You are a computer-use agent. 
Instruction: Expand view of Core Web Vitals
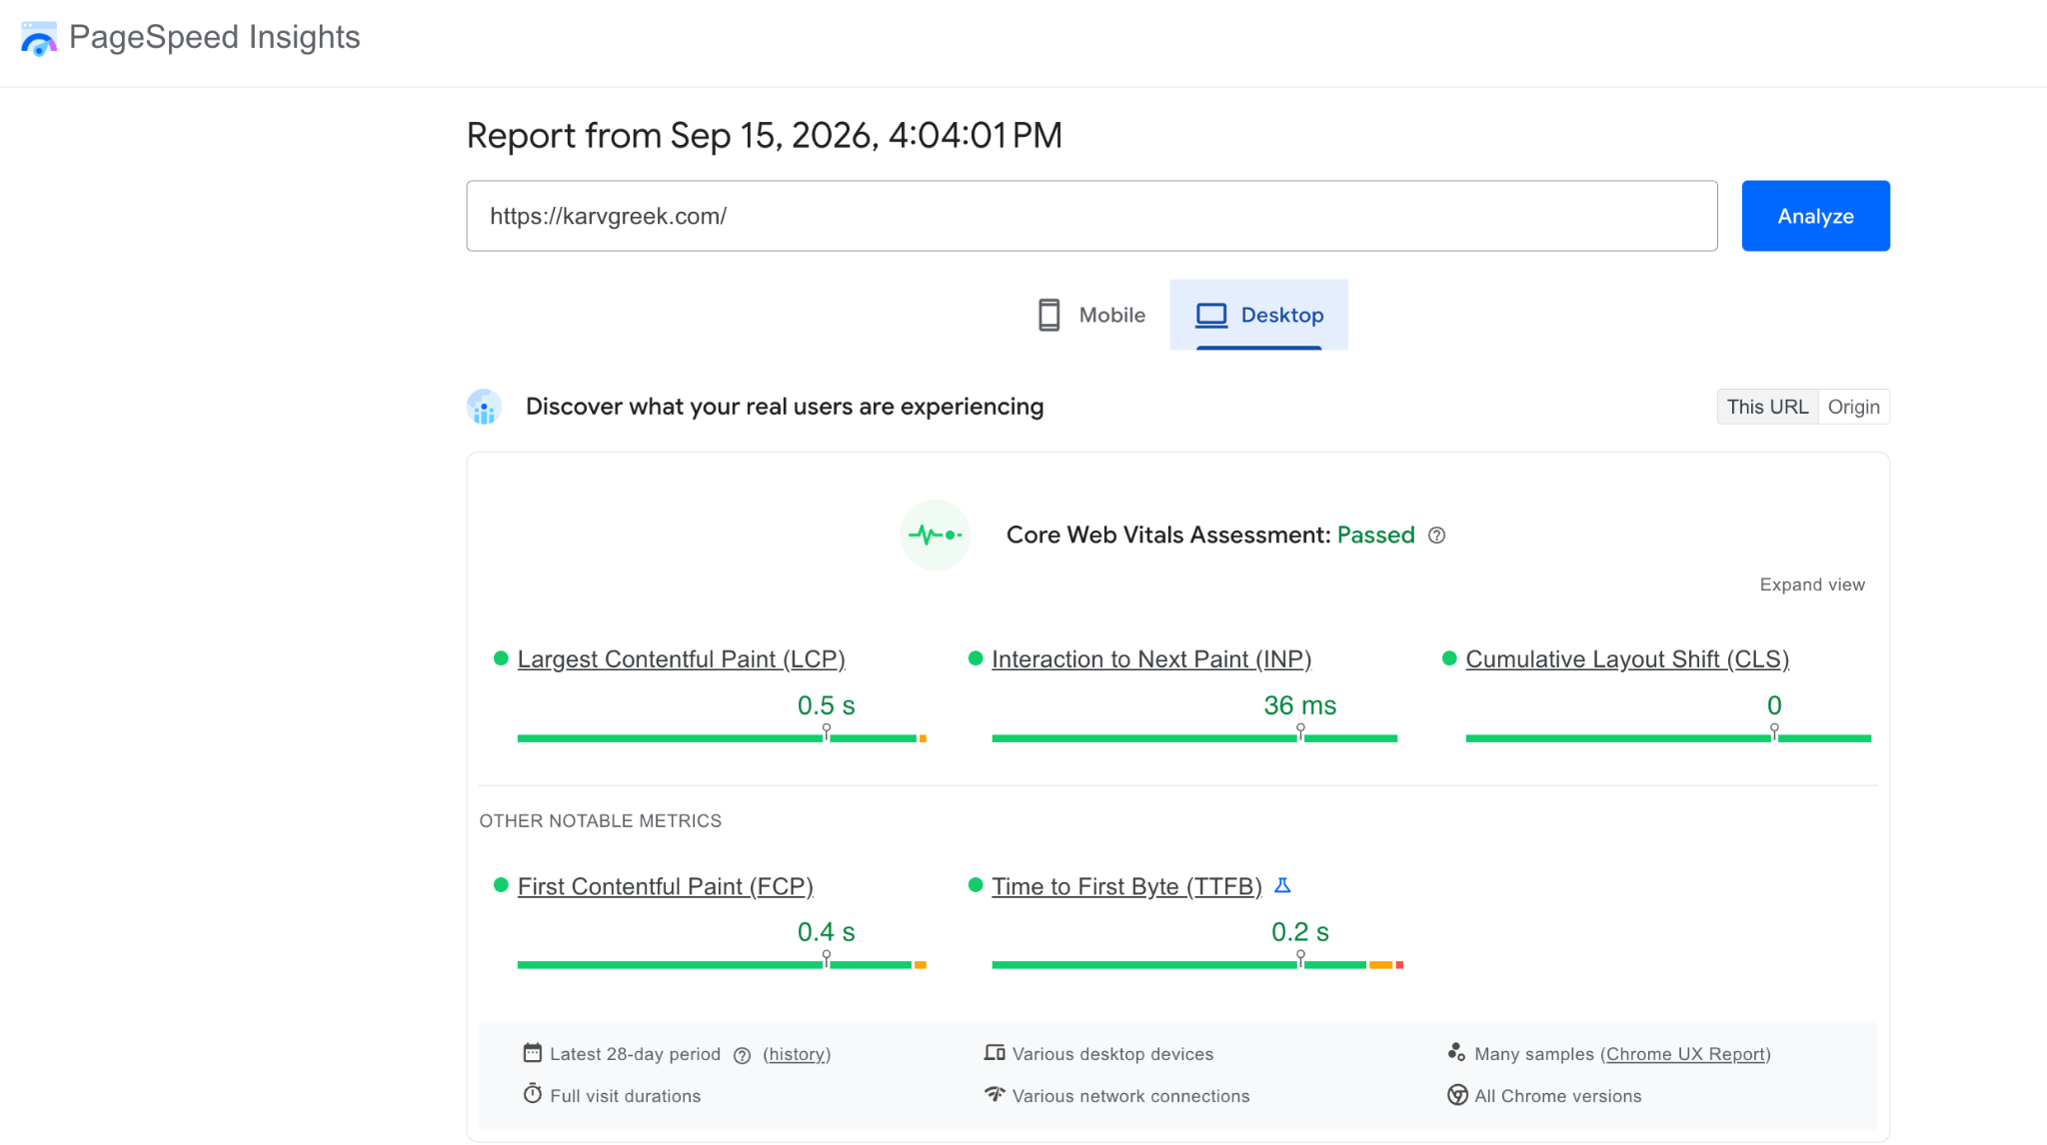pos(1812,584)
